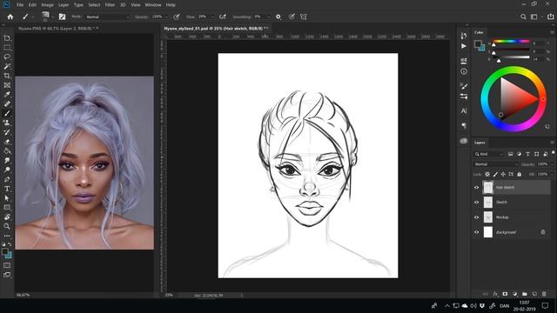This screenshot has height=313, width=557.
Task: Open the Search magnifier icon top right
Action: pyautogui.click(x=523, y=17)
